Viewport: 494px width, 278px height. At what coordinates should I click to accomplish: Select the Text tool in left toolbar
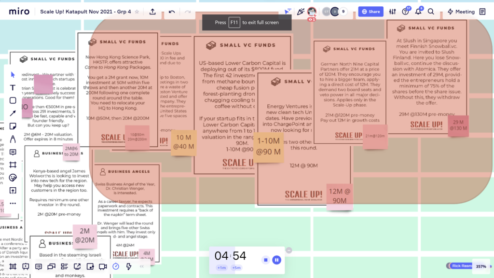[x=13, y=87]
